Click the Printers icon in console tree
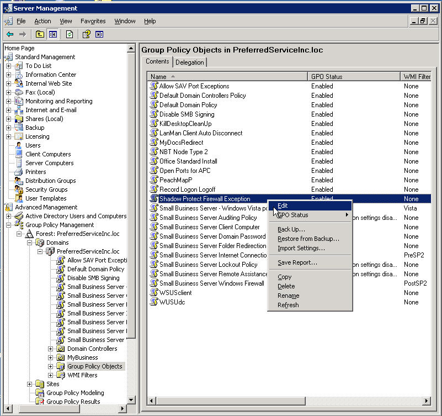 19,172
